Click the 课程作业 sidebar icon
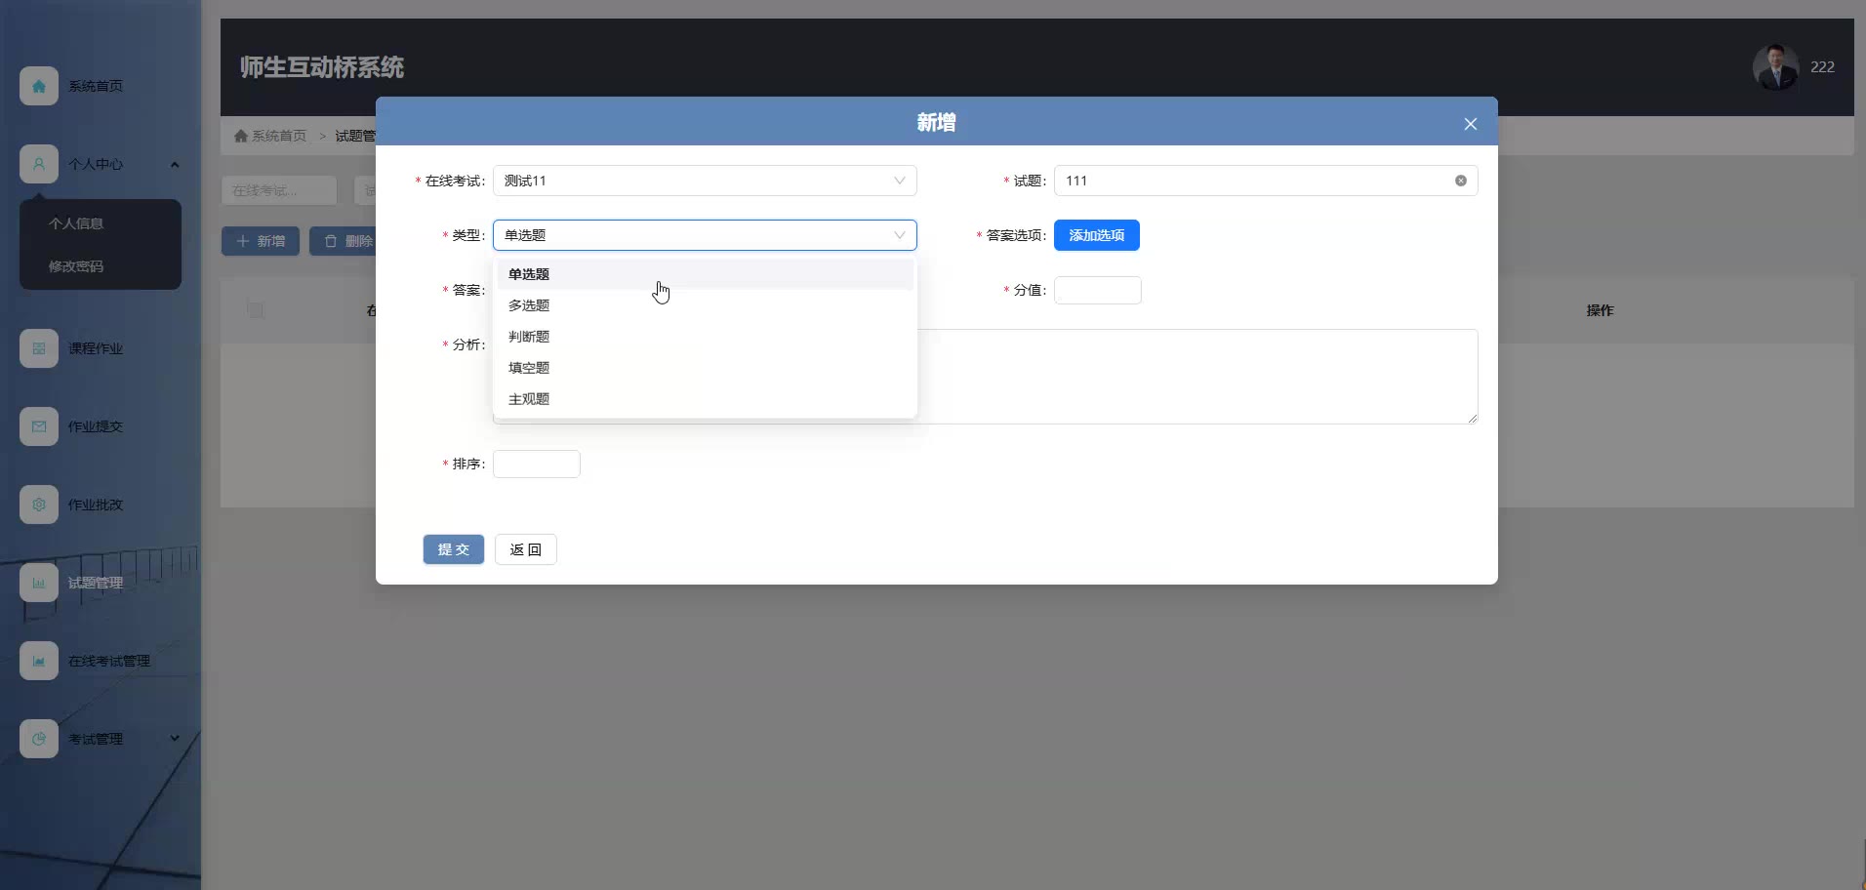 click(39, 348)
